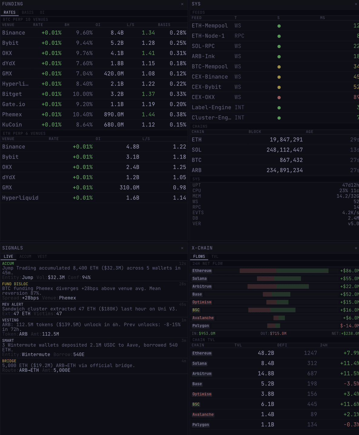Click ETH-Node-1 feed status dot
Image resolution: width=359 pixels, height=435 pixels.
[x=279, y=36]
